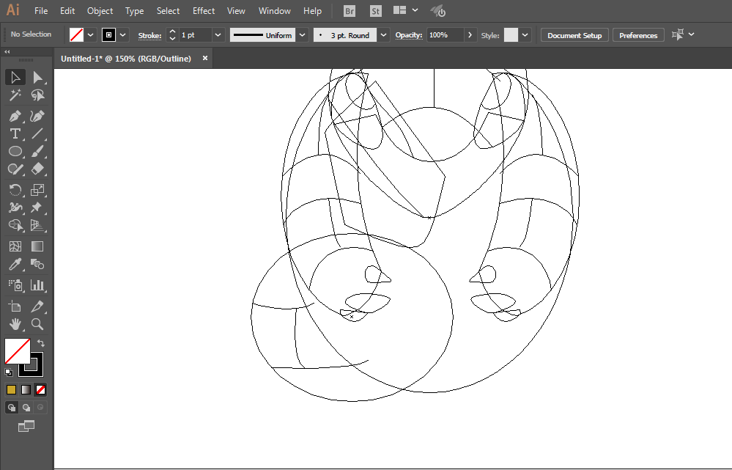Open the Window menu

point(275,11)
